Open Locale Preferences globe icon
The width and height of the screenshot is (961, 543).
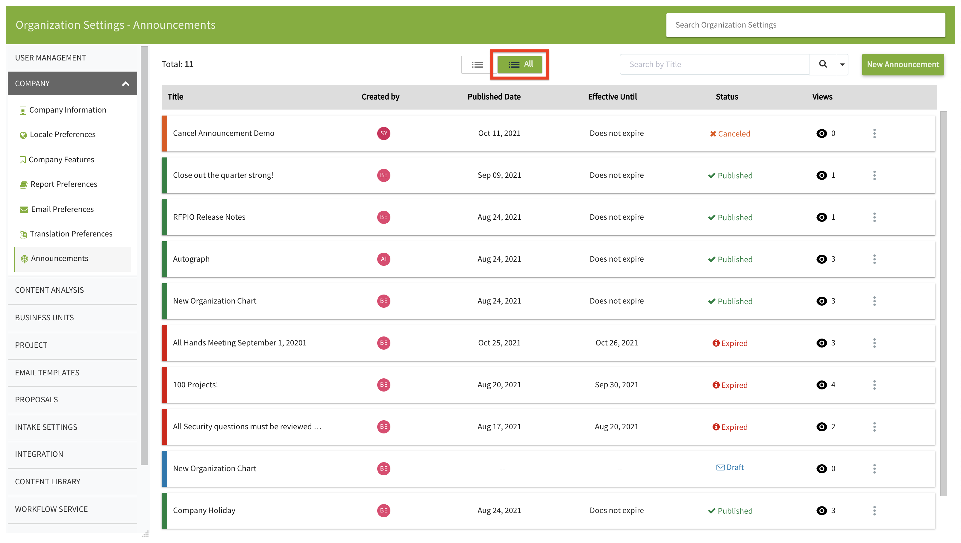tap(23, 135)
